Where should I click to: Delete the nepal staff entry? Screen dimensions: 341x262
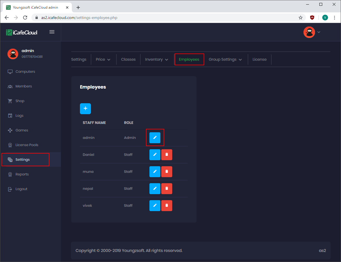pos(167,189)
